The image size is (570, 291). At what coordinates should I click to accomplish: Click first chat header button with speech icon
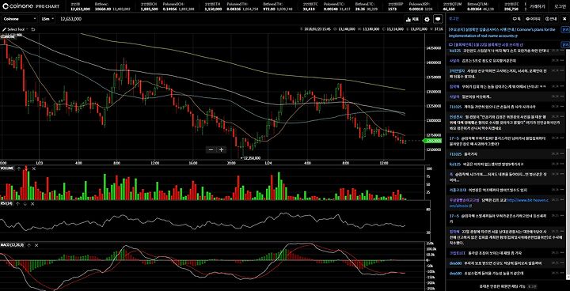(x=516, y=18)
